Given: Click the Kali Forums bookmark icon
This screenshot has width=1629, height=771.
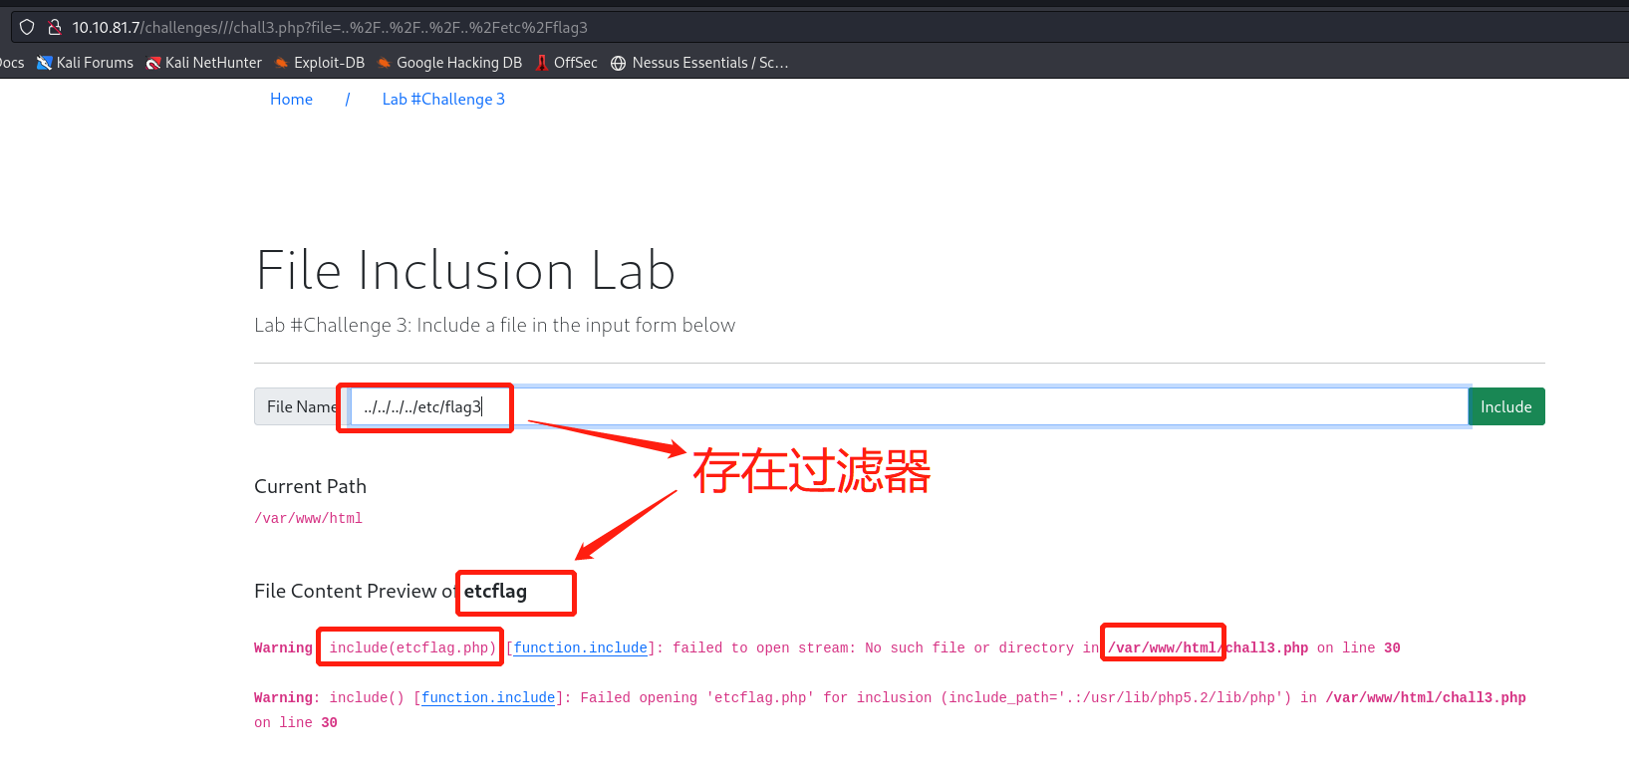Looking at the screenshot, I should 44,63.
